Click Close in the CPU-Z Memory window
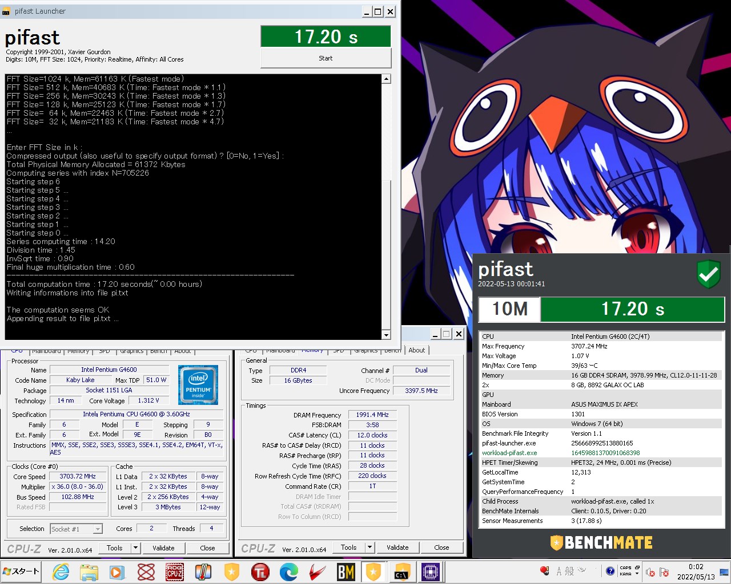The width and height of the screenshot is (731, 584). tap(441, 547)
